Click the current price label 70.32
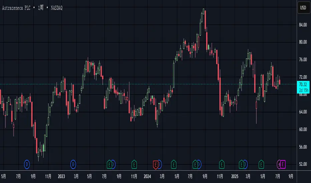Screen dimensions: 311x183 303,84
